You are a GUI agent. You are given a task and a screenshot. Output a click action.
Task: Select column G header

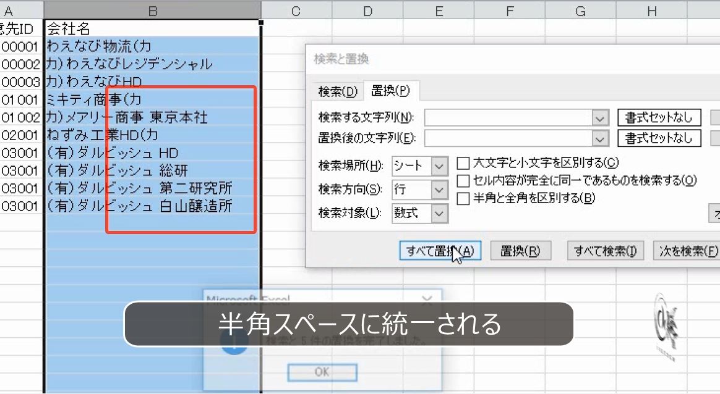coord(580,10)
